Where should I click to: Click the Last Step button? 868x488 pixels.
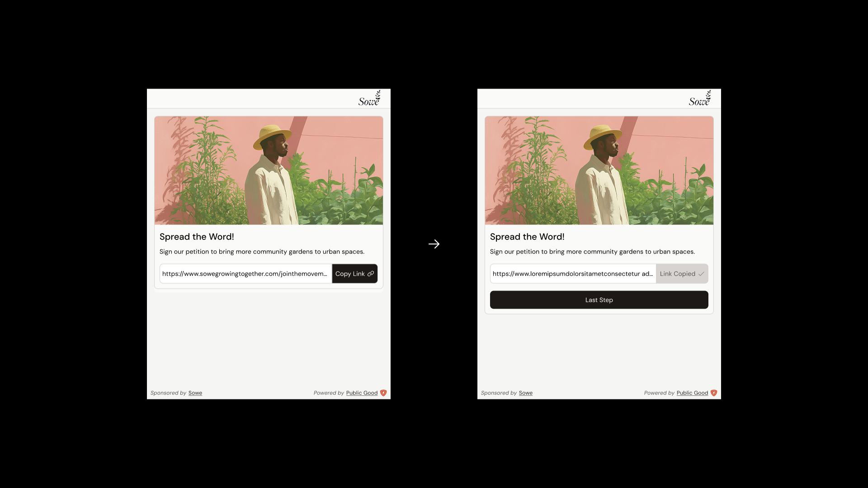(x=599, y=300)
